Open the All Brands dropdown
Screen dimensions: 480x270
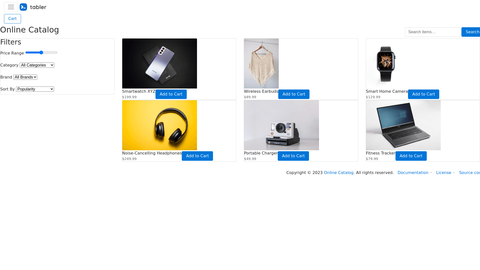click(25, 77)
